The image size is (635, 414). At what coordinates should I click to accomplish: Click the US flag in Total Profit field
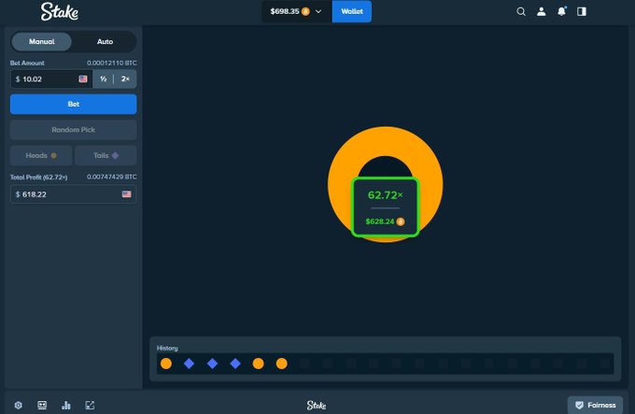pos(127,194)
